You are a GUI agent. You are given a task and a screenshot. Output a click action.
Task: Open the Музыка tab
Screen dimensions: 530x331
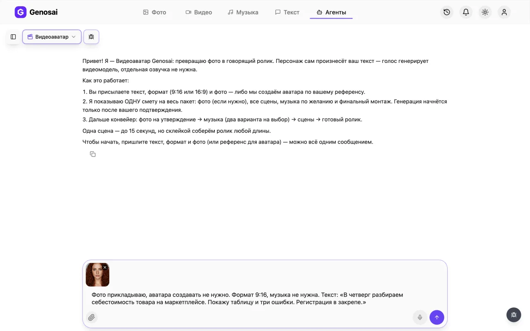(x=243, y=12)
